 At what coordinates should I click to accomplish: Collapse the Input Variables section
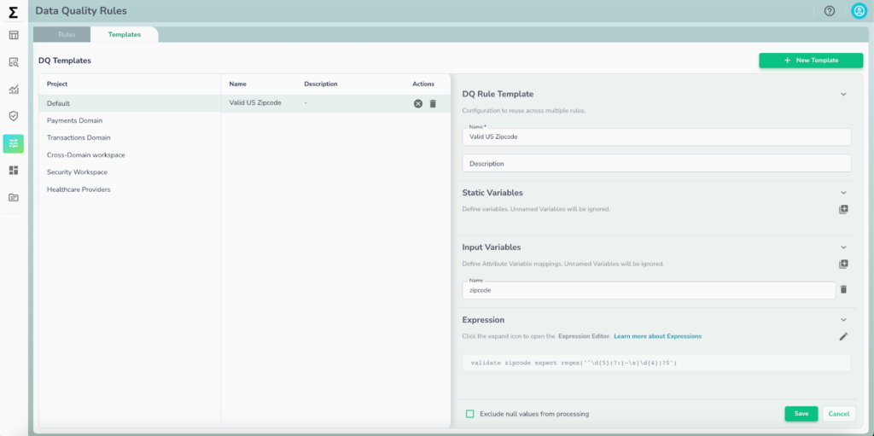coord(843,247)
